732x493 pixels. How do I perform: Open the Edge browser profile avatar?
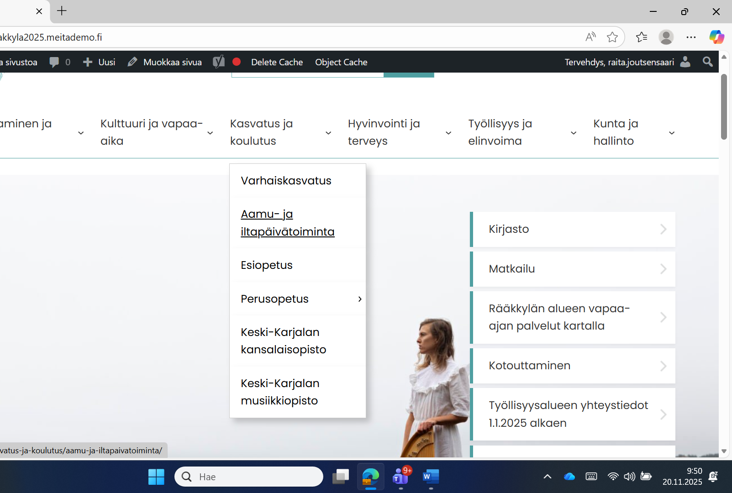tap(666, 37)
